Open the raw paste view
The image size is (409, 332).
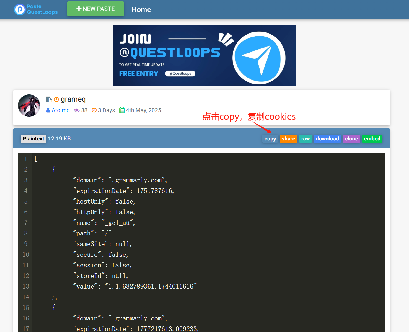tap(305, 138)
